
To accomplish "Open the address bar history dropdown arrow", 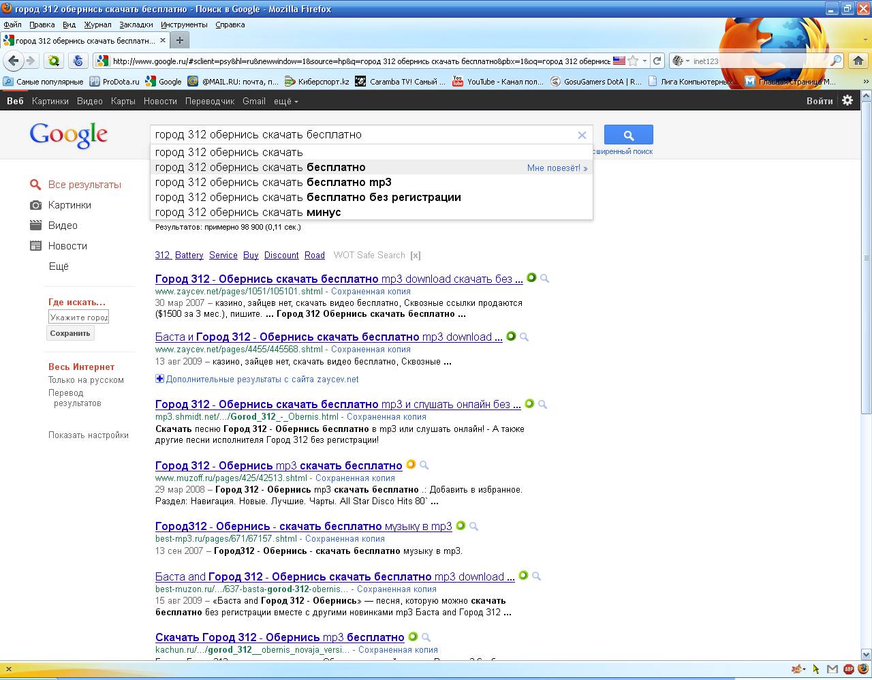I will [644, 61].
